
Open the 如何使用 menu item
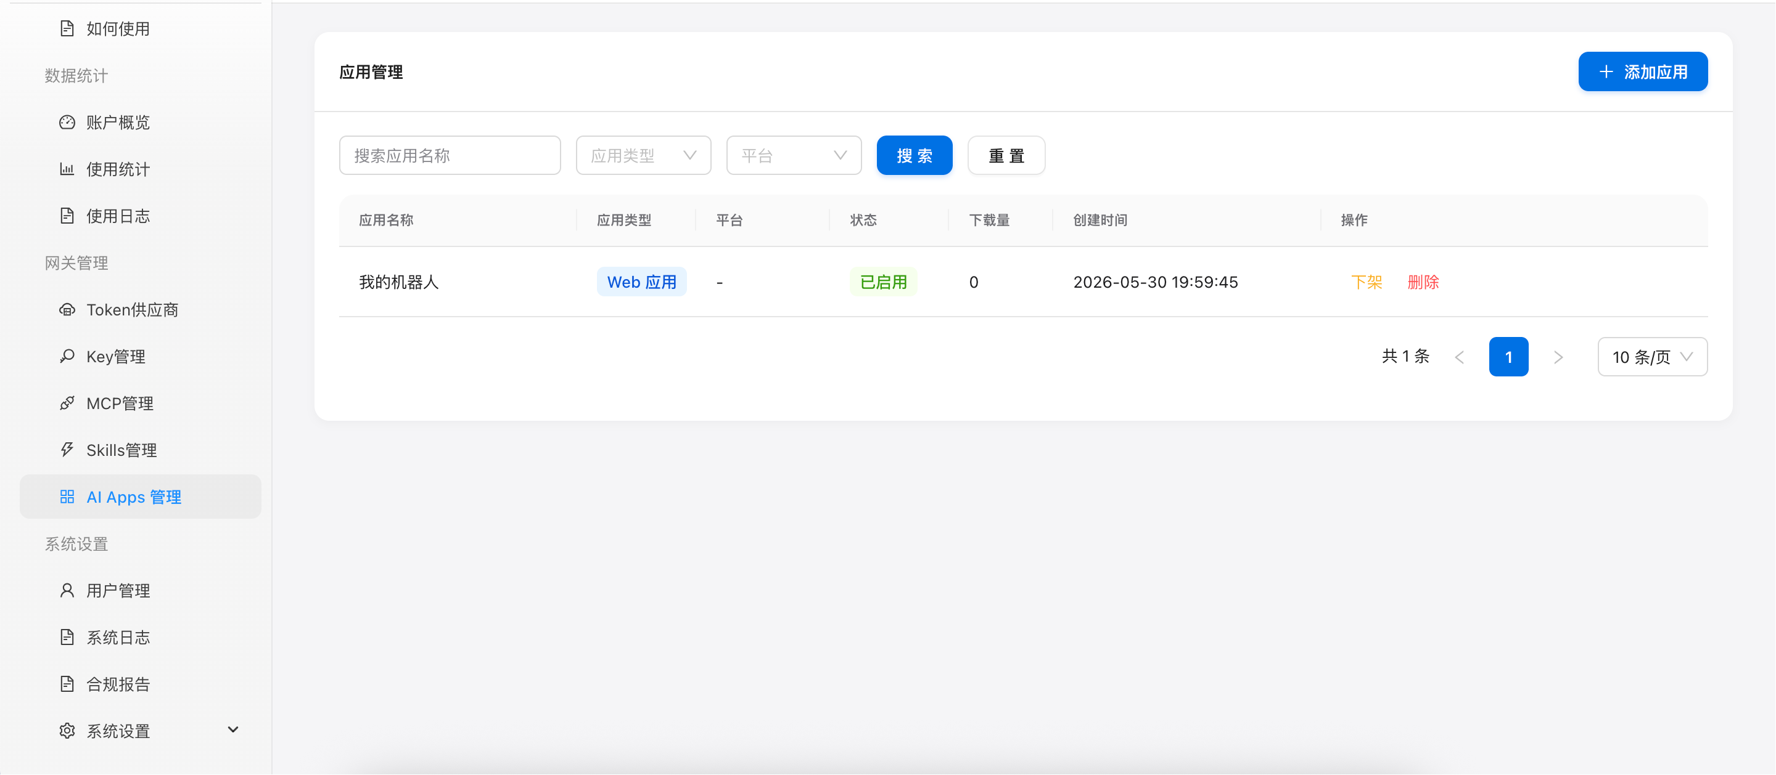tap(141, 28)
